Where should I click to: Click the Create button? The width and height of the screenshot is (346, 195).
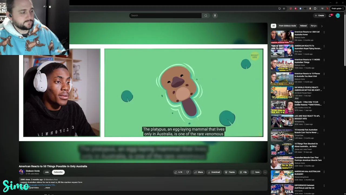click(x=319, y=15)
